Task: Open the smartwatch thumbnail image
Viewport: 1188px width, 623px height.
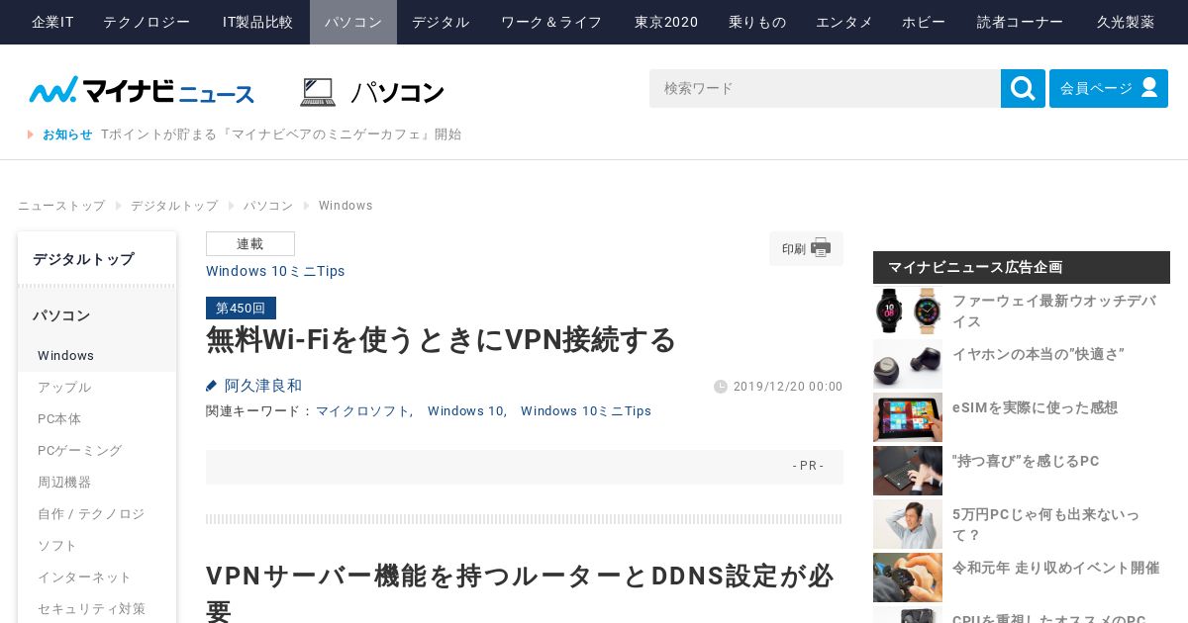Action: 908,311
